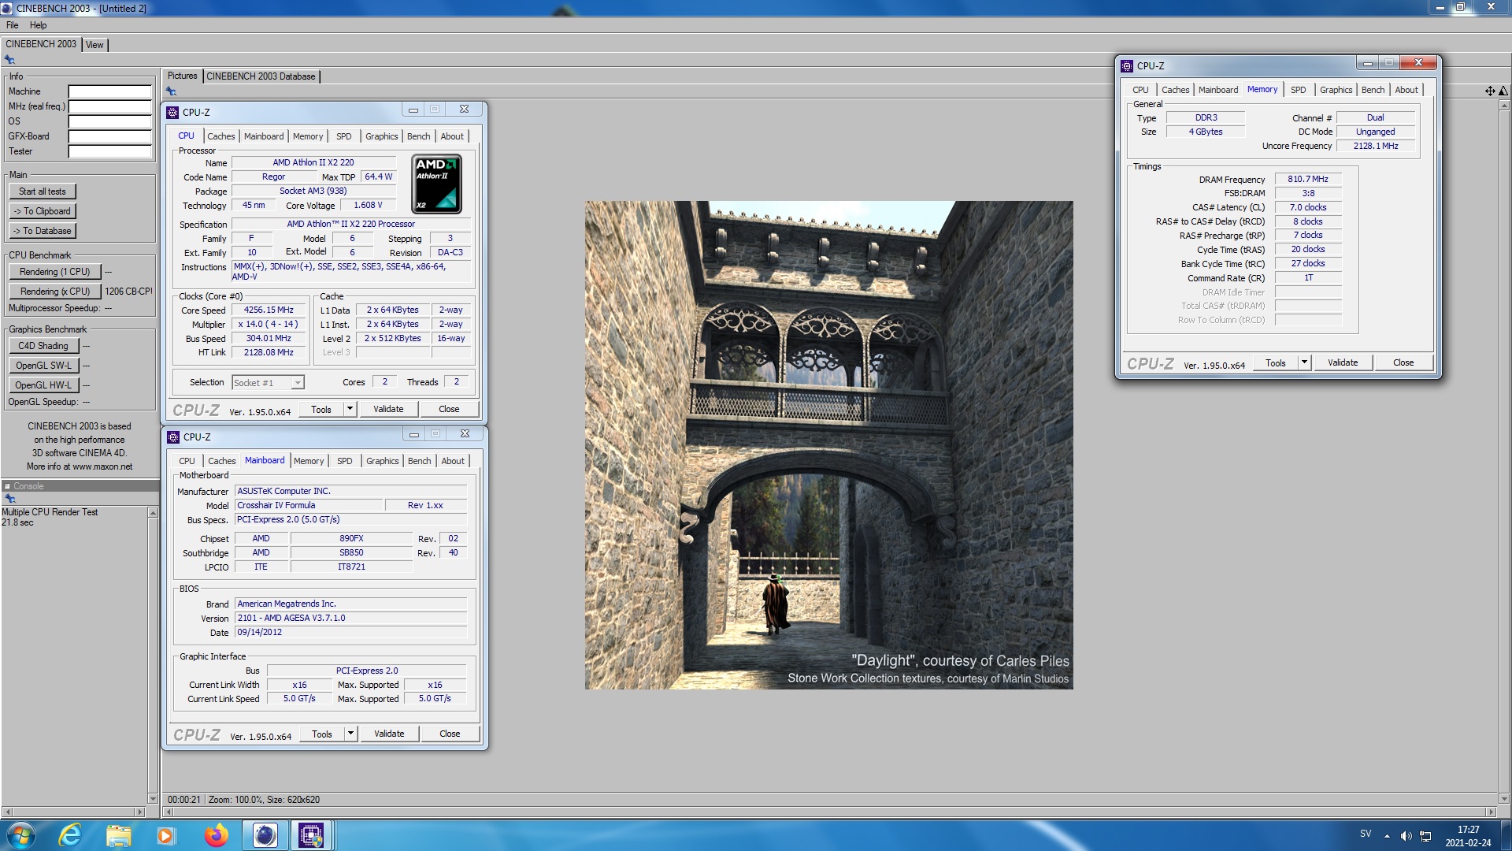This screenshot has height=851, width=1512.
Task: Click into OS input field
Action: (x=109, y=121)
